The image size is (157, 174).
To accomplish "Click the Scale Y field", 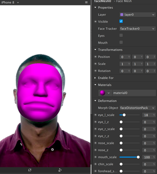I will (x=138, y=64).
